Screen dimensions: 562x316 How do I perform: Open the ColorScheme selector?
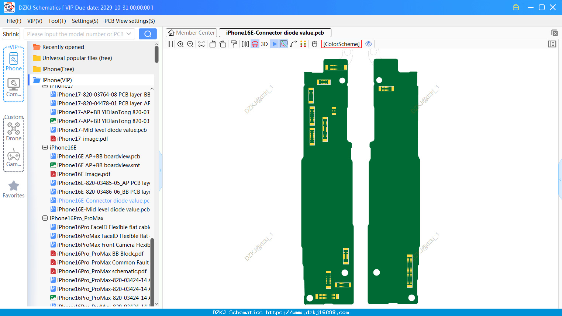(x=341, y=44)
